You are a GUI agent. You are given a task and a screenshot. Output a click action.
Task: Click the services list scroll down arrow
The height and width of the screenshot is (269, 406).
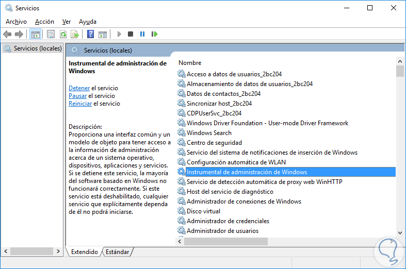tap(400, 233)
